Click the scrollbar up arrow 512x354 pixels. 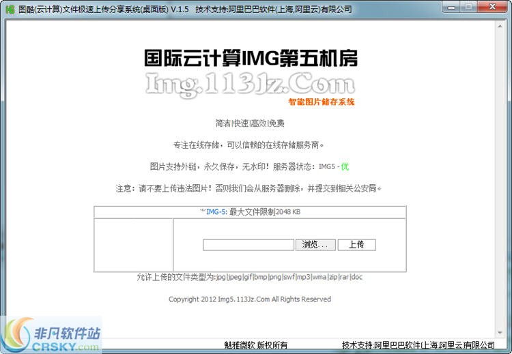click(500, 26)
